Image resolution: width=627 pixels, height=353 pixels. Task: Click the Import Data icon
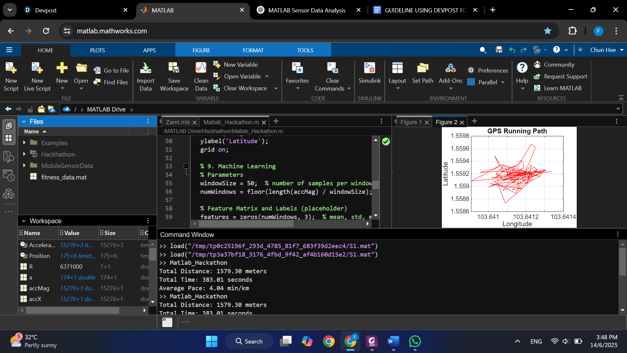[145, 68]
